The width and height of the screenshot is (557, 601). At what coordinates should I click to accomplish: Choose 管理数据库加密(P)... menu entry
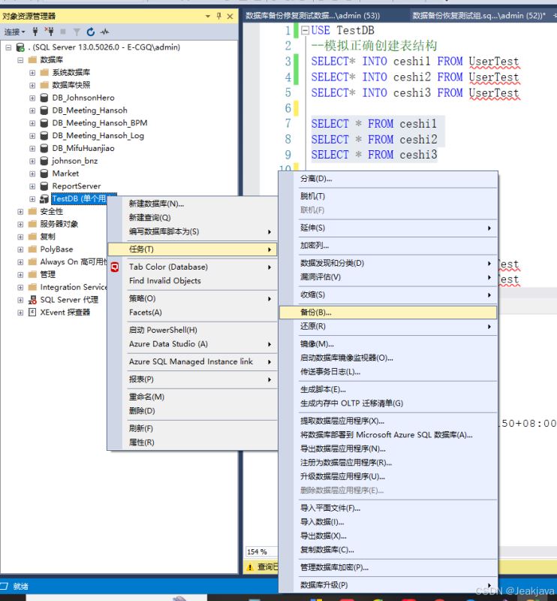pyautogui.click(x=388, y=567)
